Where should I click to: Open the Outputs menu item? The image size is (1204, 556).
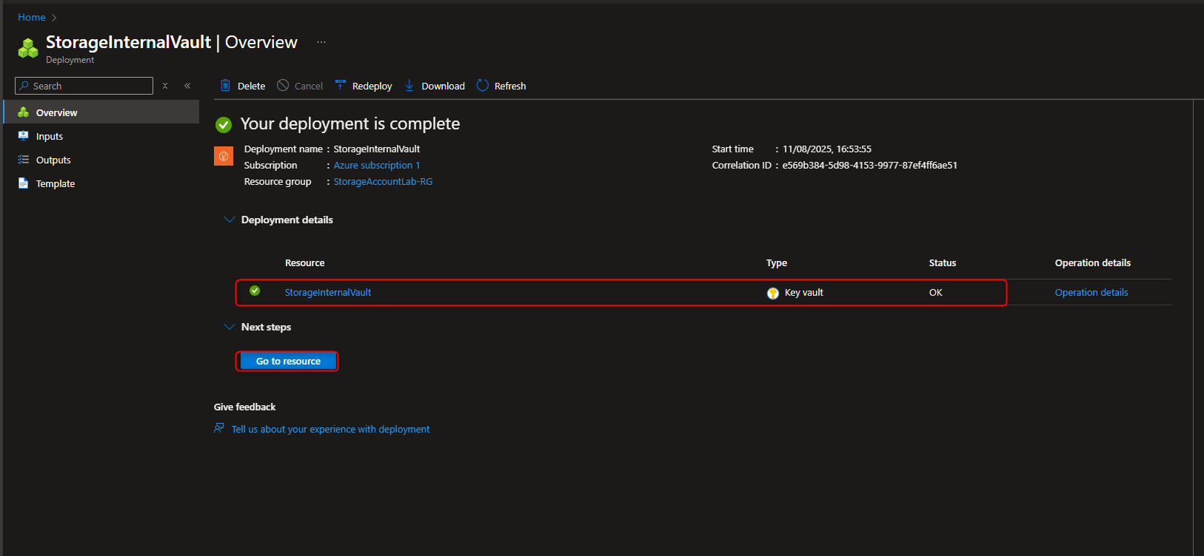(x=101, y=160)
